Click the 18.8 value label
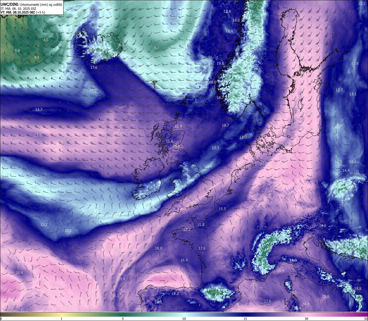The width and height of the screenshot is (368, 321). pos(358,288)
